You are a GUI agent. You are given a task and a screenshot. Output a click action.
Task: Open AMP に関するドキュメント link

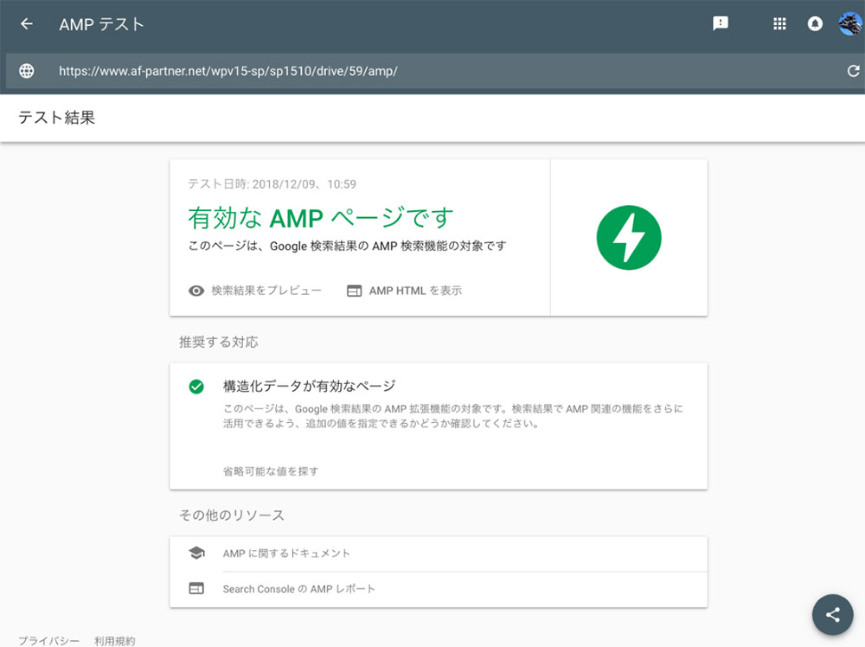286,554
